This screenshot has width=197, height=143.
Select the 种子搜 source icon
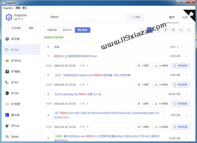(x=7, y=39)
